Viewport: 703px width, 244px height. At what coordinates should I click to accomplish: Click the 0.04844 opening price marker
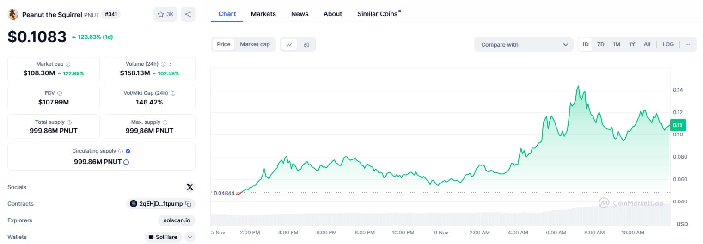(x=224, y=193)
